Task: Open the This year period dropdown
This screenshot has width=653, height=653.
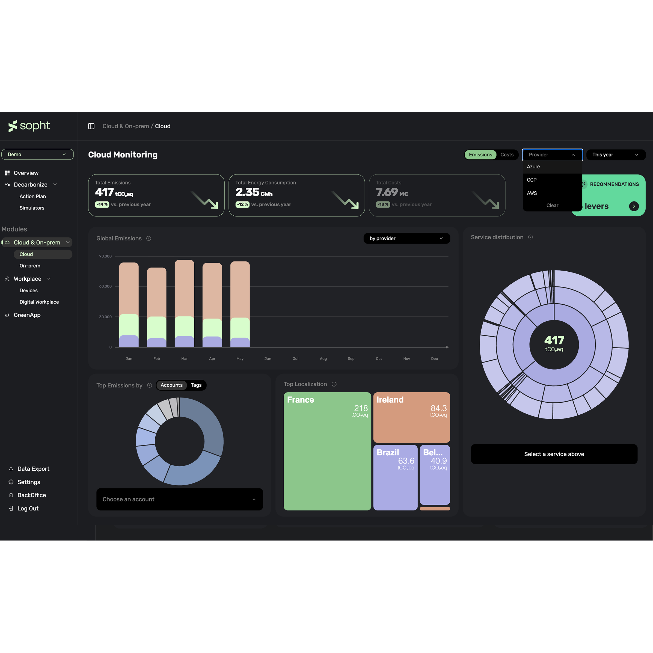Action: (616, 155)
